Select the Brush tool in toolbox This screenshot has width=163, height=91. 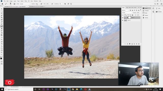2,26
